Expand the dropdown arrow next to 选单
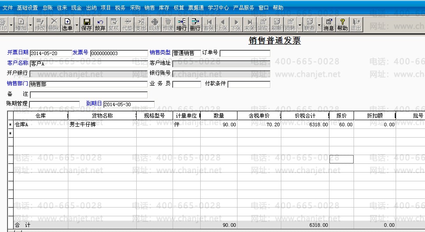 pyautogui.click(x=77, y=24)
